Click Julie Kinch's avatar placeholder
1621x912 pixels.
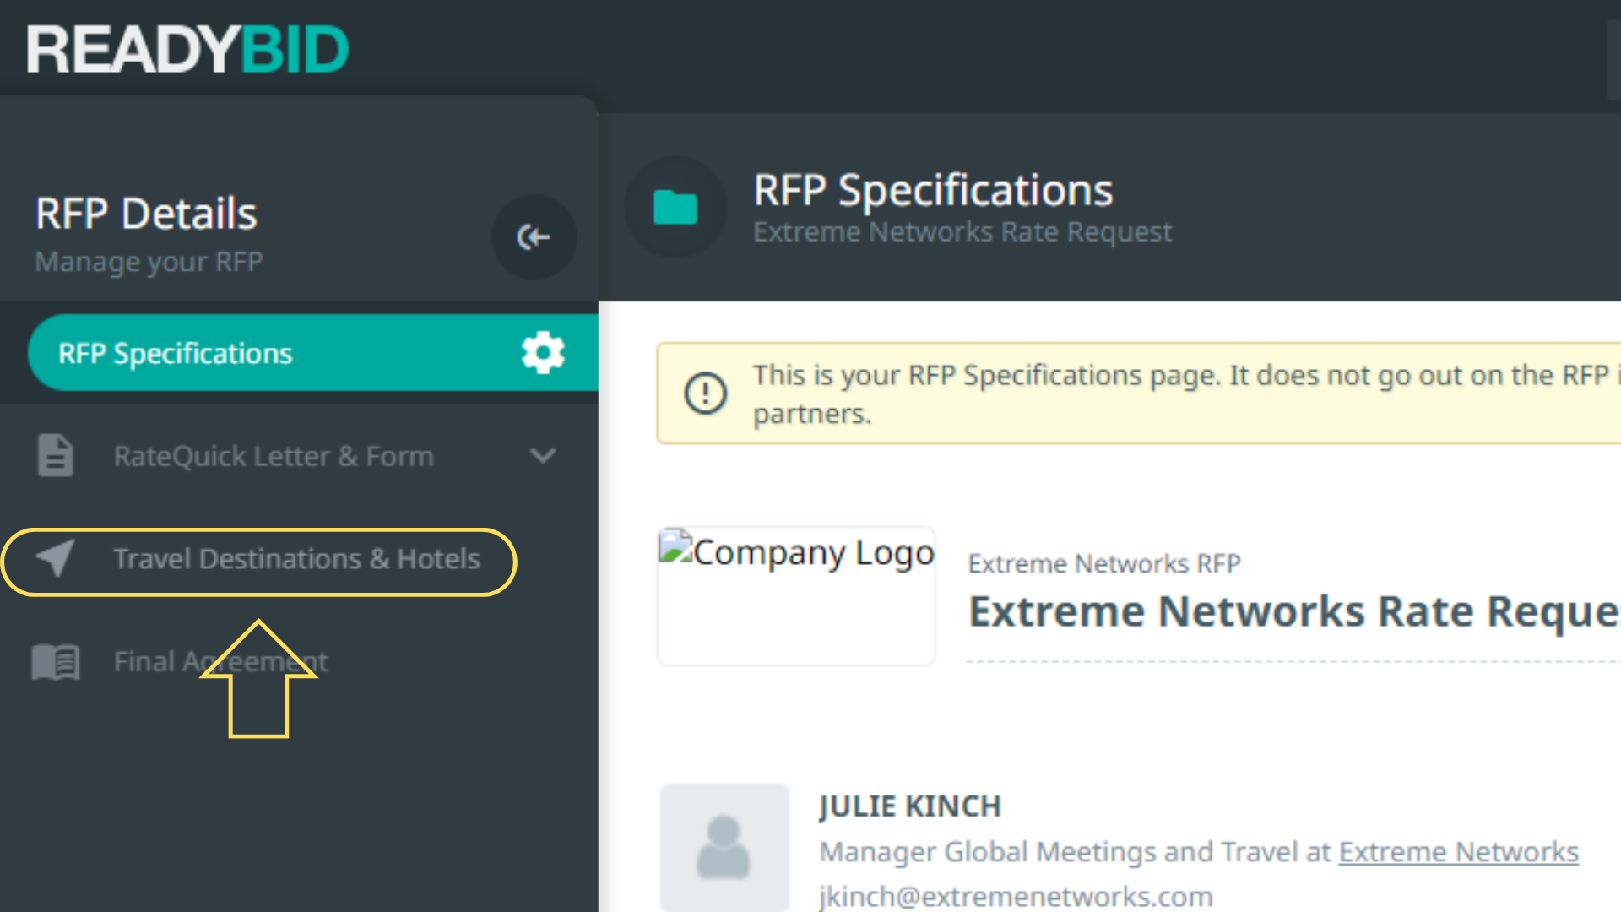724,847
